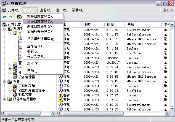This screenshot has height=122, width=175.
Task: Click the 时间 column header
Action: (x=115, y=25)
